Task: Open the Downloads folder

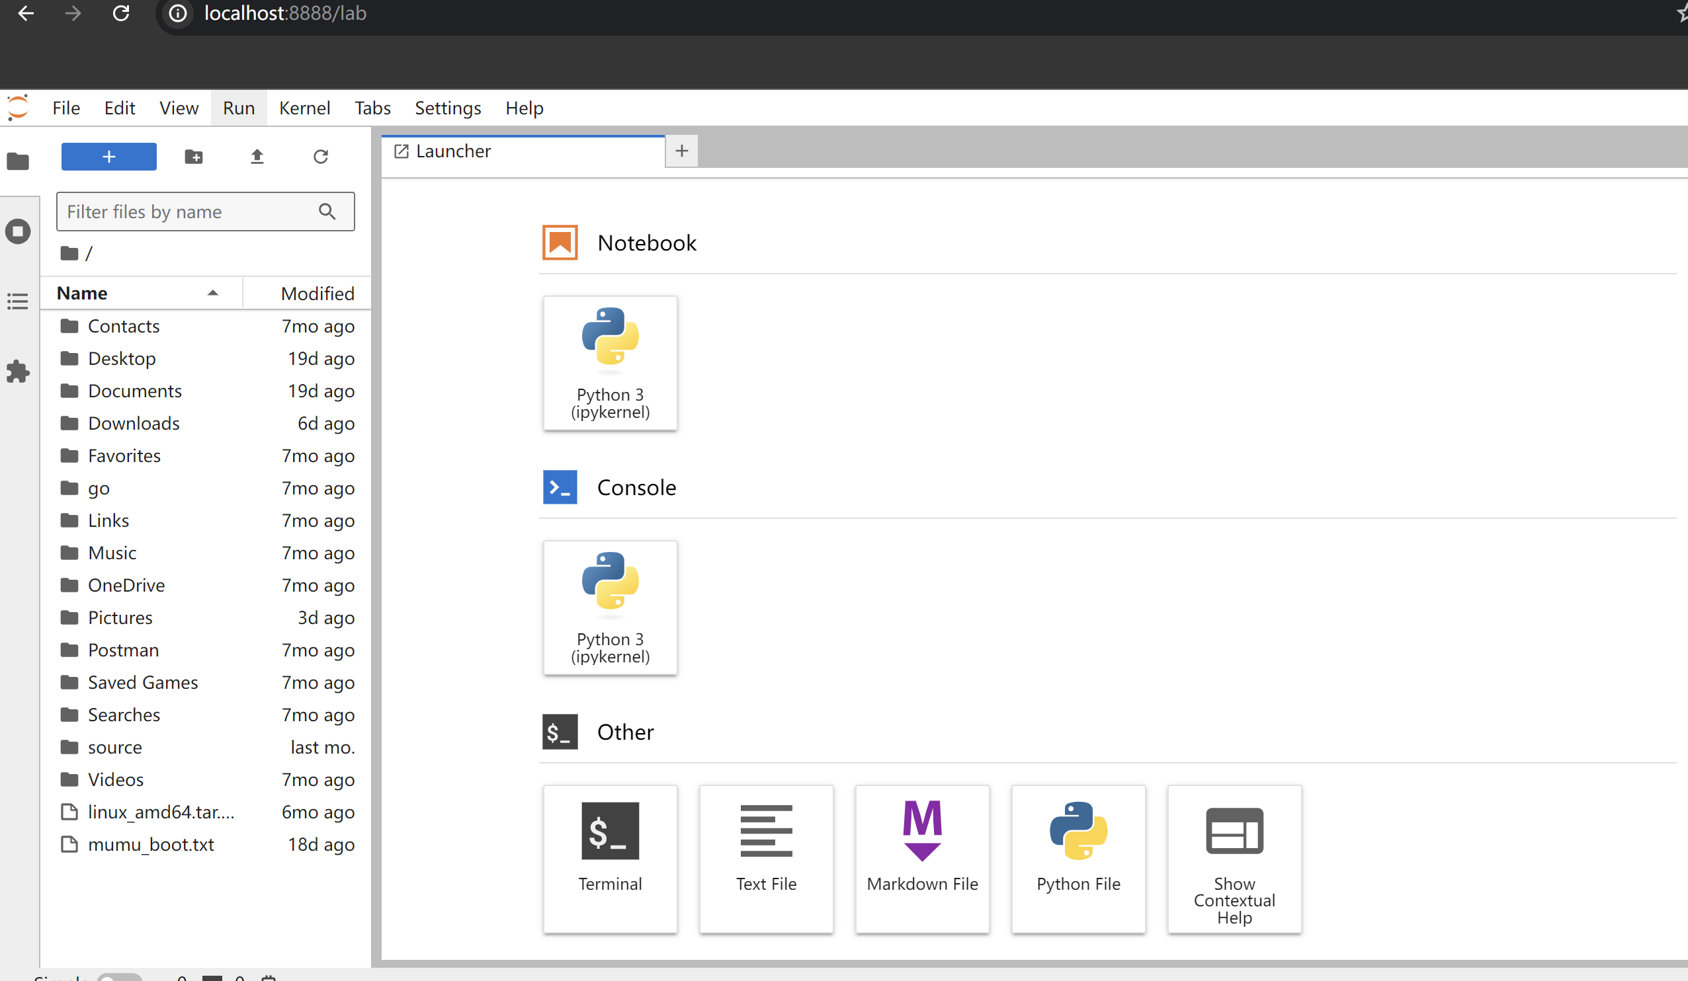Action: (x=134, y=423)
